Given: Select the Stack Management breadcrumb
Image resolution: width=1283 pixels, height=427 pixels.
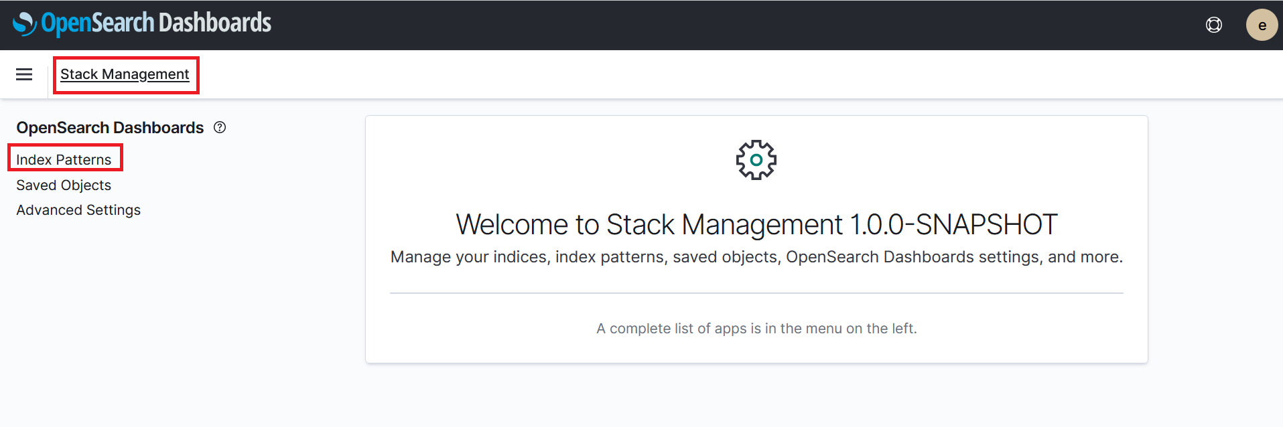Looking at the screenshot, I should 125,74.
